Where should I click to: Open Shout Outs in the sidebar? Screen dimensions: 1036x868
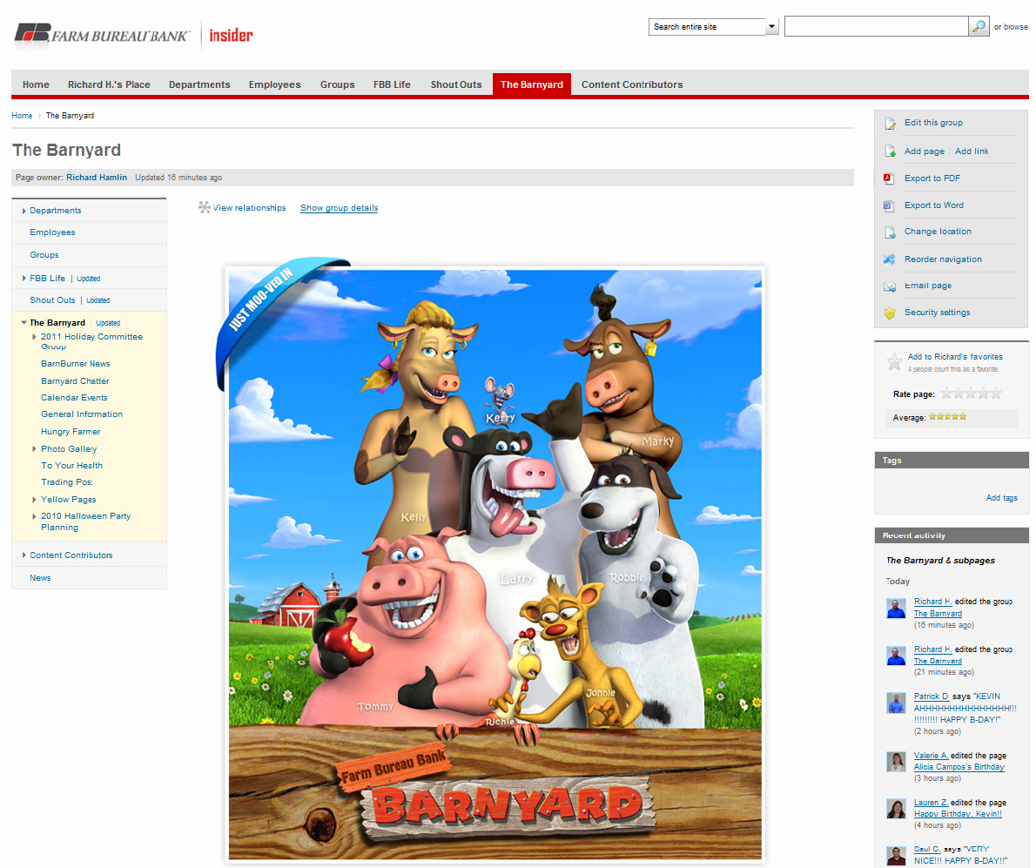[52, 300]
